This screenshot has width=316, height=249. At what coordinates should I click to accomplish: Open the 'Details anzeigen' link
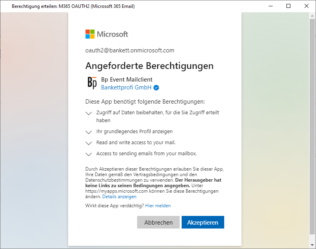pos(119,197)
